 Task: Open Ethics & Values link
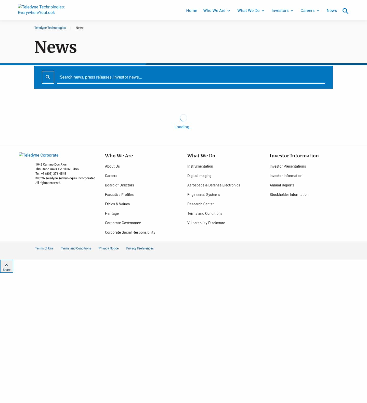(117, 204)
